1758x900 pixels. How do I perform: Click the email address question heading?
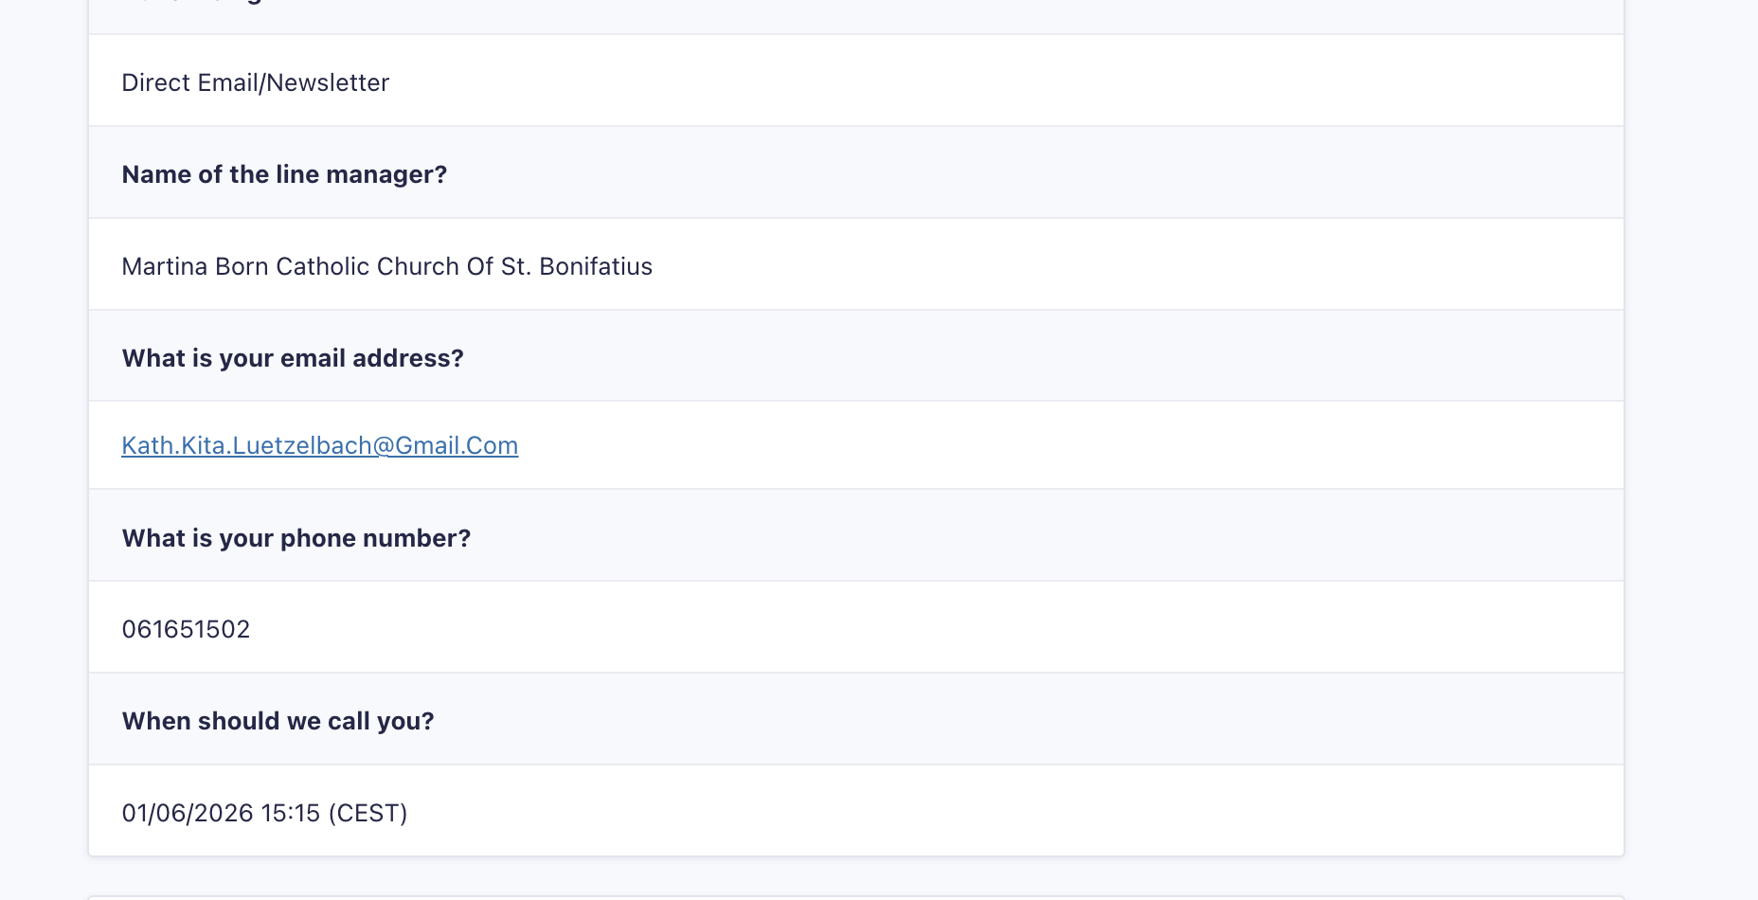pyautogui.click(x=293, y=358)
